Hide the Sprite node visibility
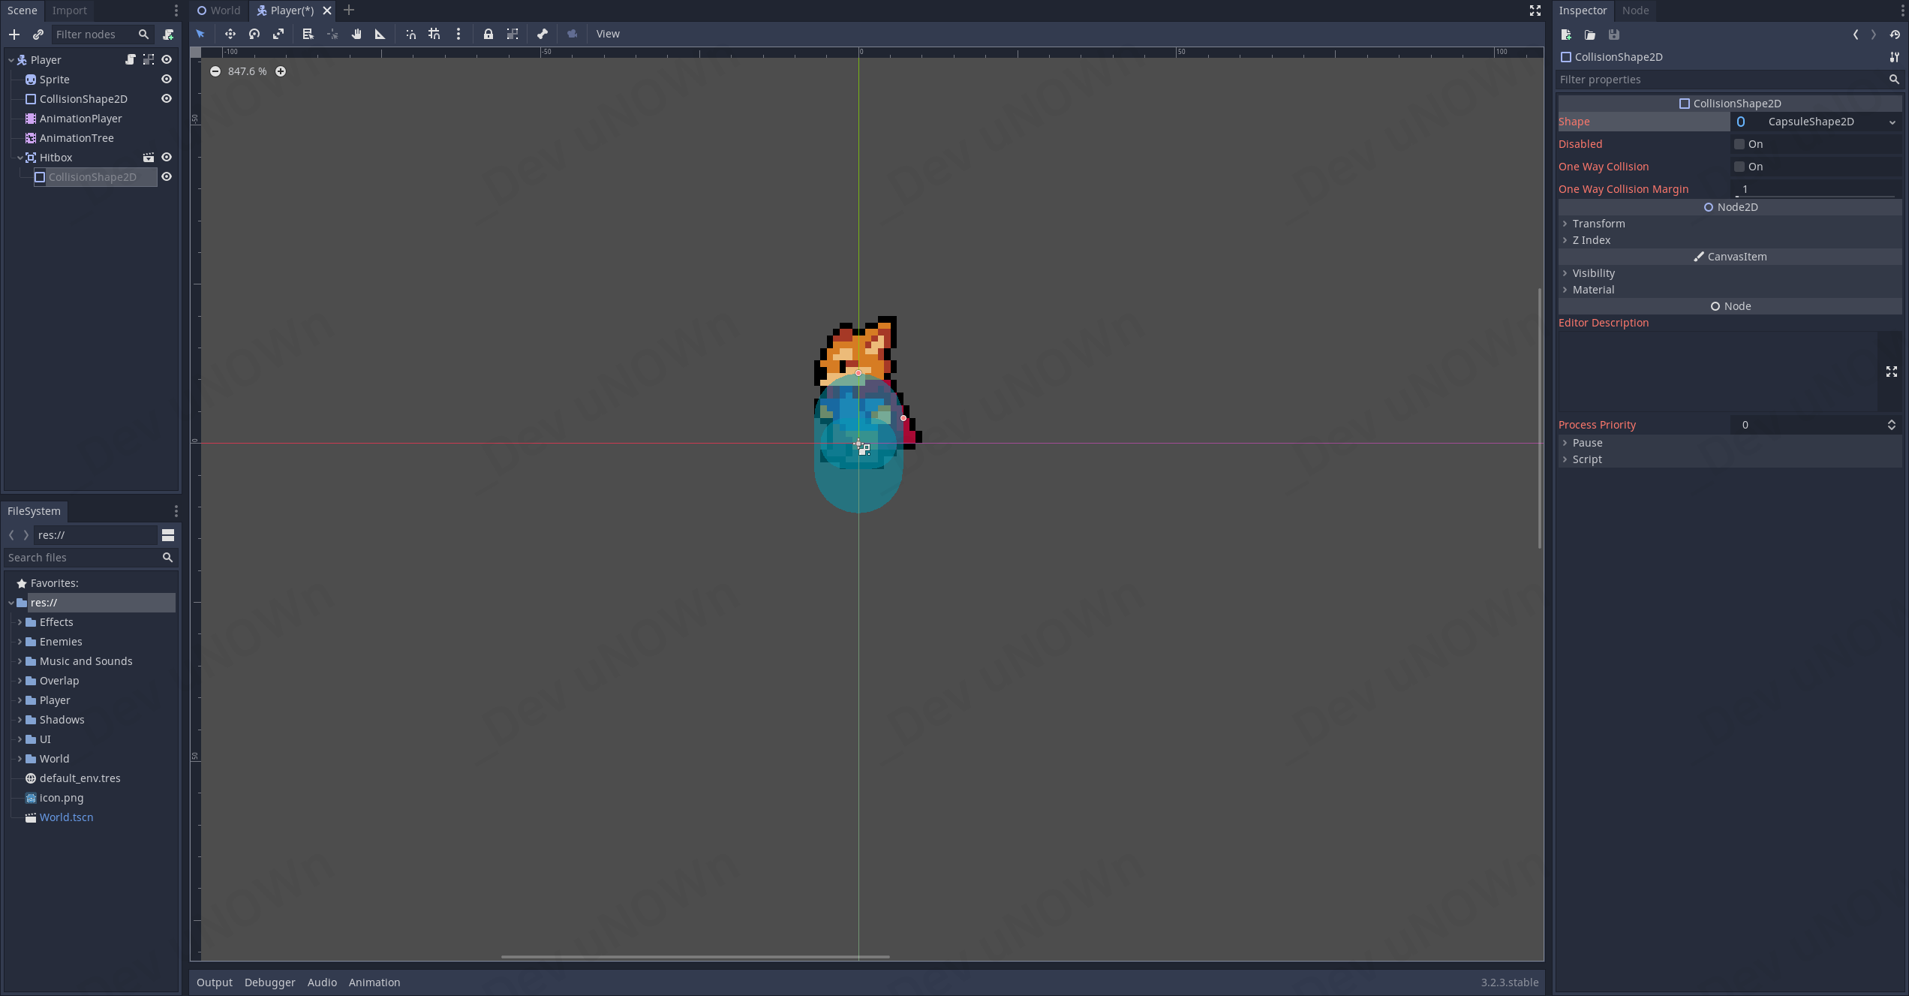1909x996 pixels. 167,80
